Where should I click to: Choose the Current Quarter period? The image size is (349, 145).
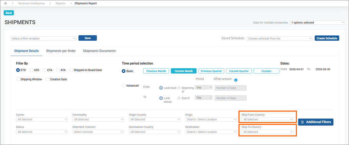(x=239, y=71)
